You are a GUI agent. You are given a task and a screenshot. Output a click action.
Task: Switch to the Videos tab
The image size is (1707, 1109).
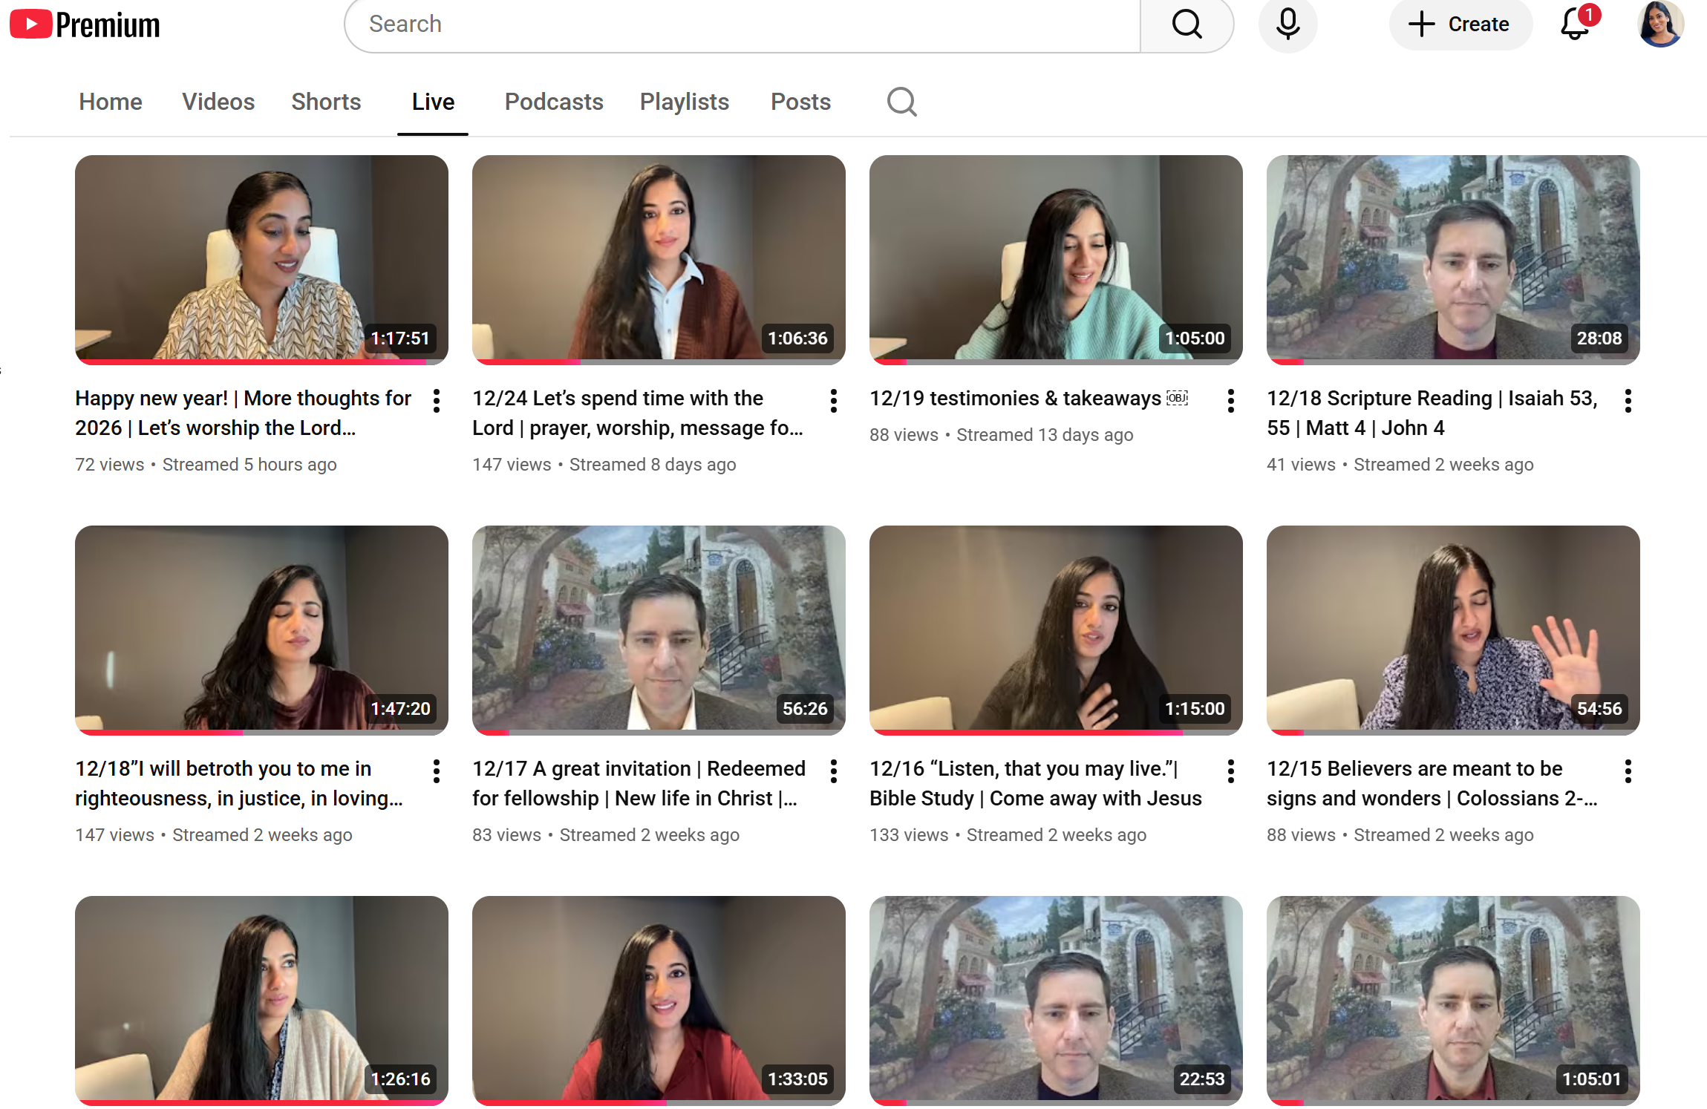218,102
